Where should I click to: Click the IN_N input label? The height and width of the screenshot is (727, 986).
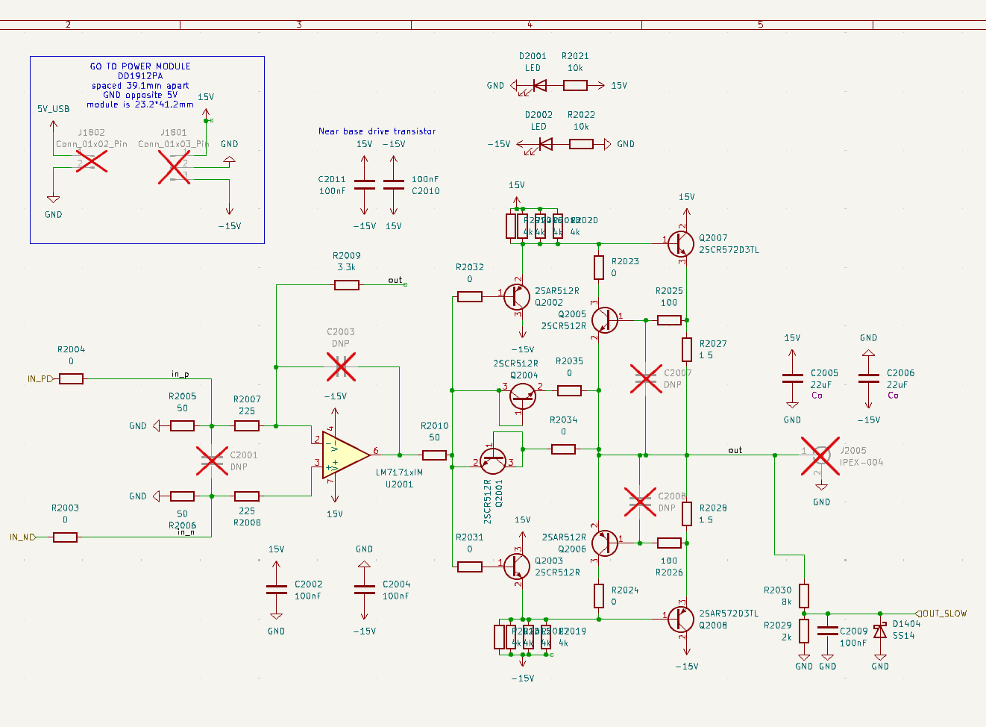pyautogui.click(x=22, y=537)
